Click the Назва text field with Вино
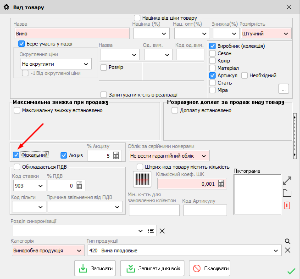The height and width of the screenshot is (279, 300). 72,34
